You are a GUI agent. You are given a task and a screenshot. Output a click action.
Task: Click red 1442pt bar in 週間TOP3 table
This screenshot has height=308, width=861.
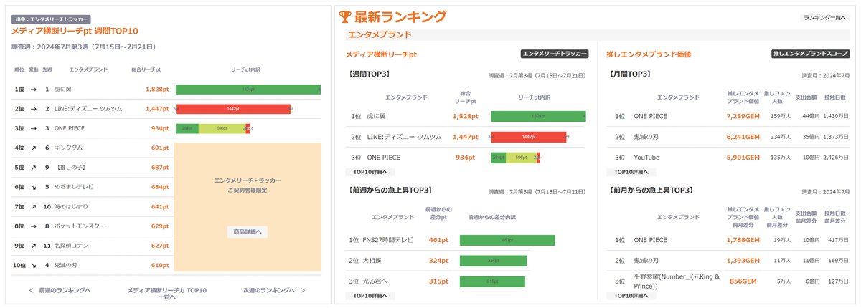pos(530,137)
